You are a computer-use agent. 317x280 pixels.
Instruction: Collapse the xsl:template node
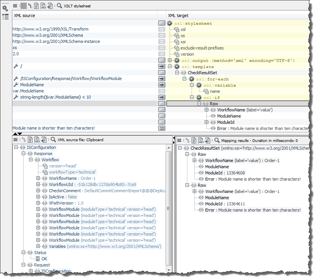pos(170,67)
